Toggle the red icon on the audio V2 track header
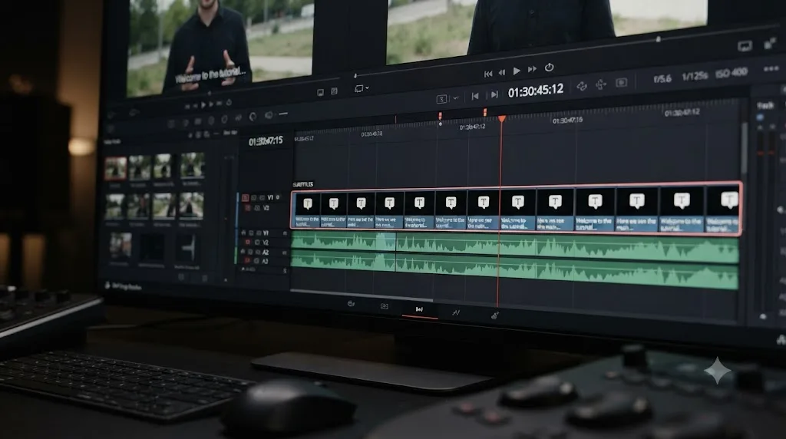The height and width of the screenshot is (439, 786). [247, 243]
